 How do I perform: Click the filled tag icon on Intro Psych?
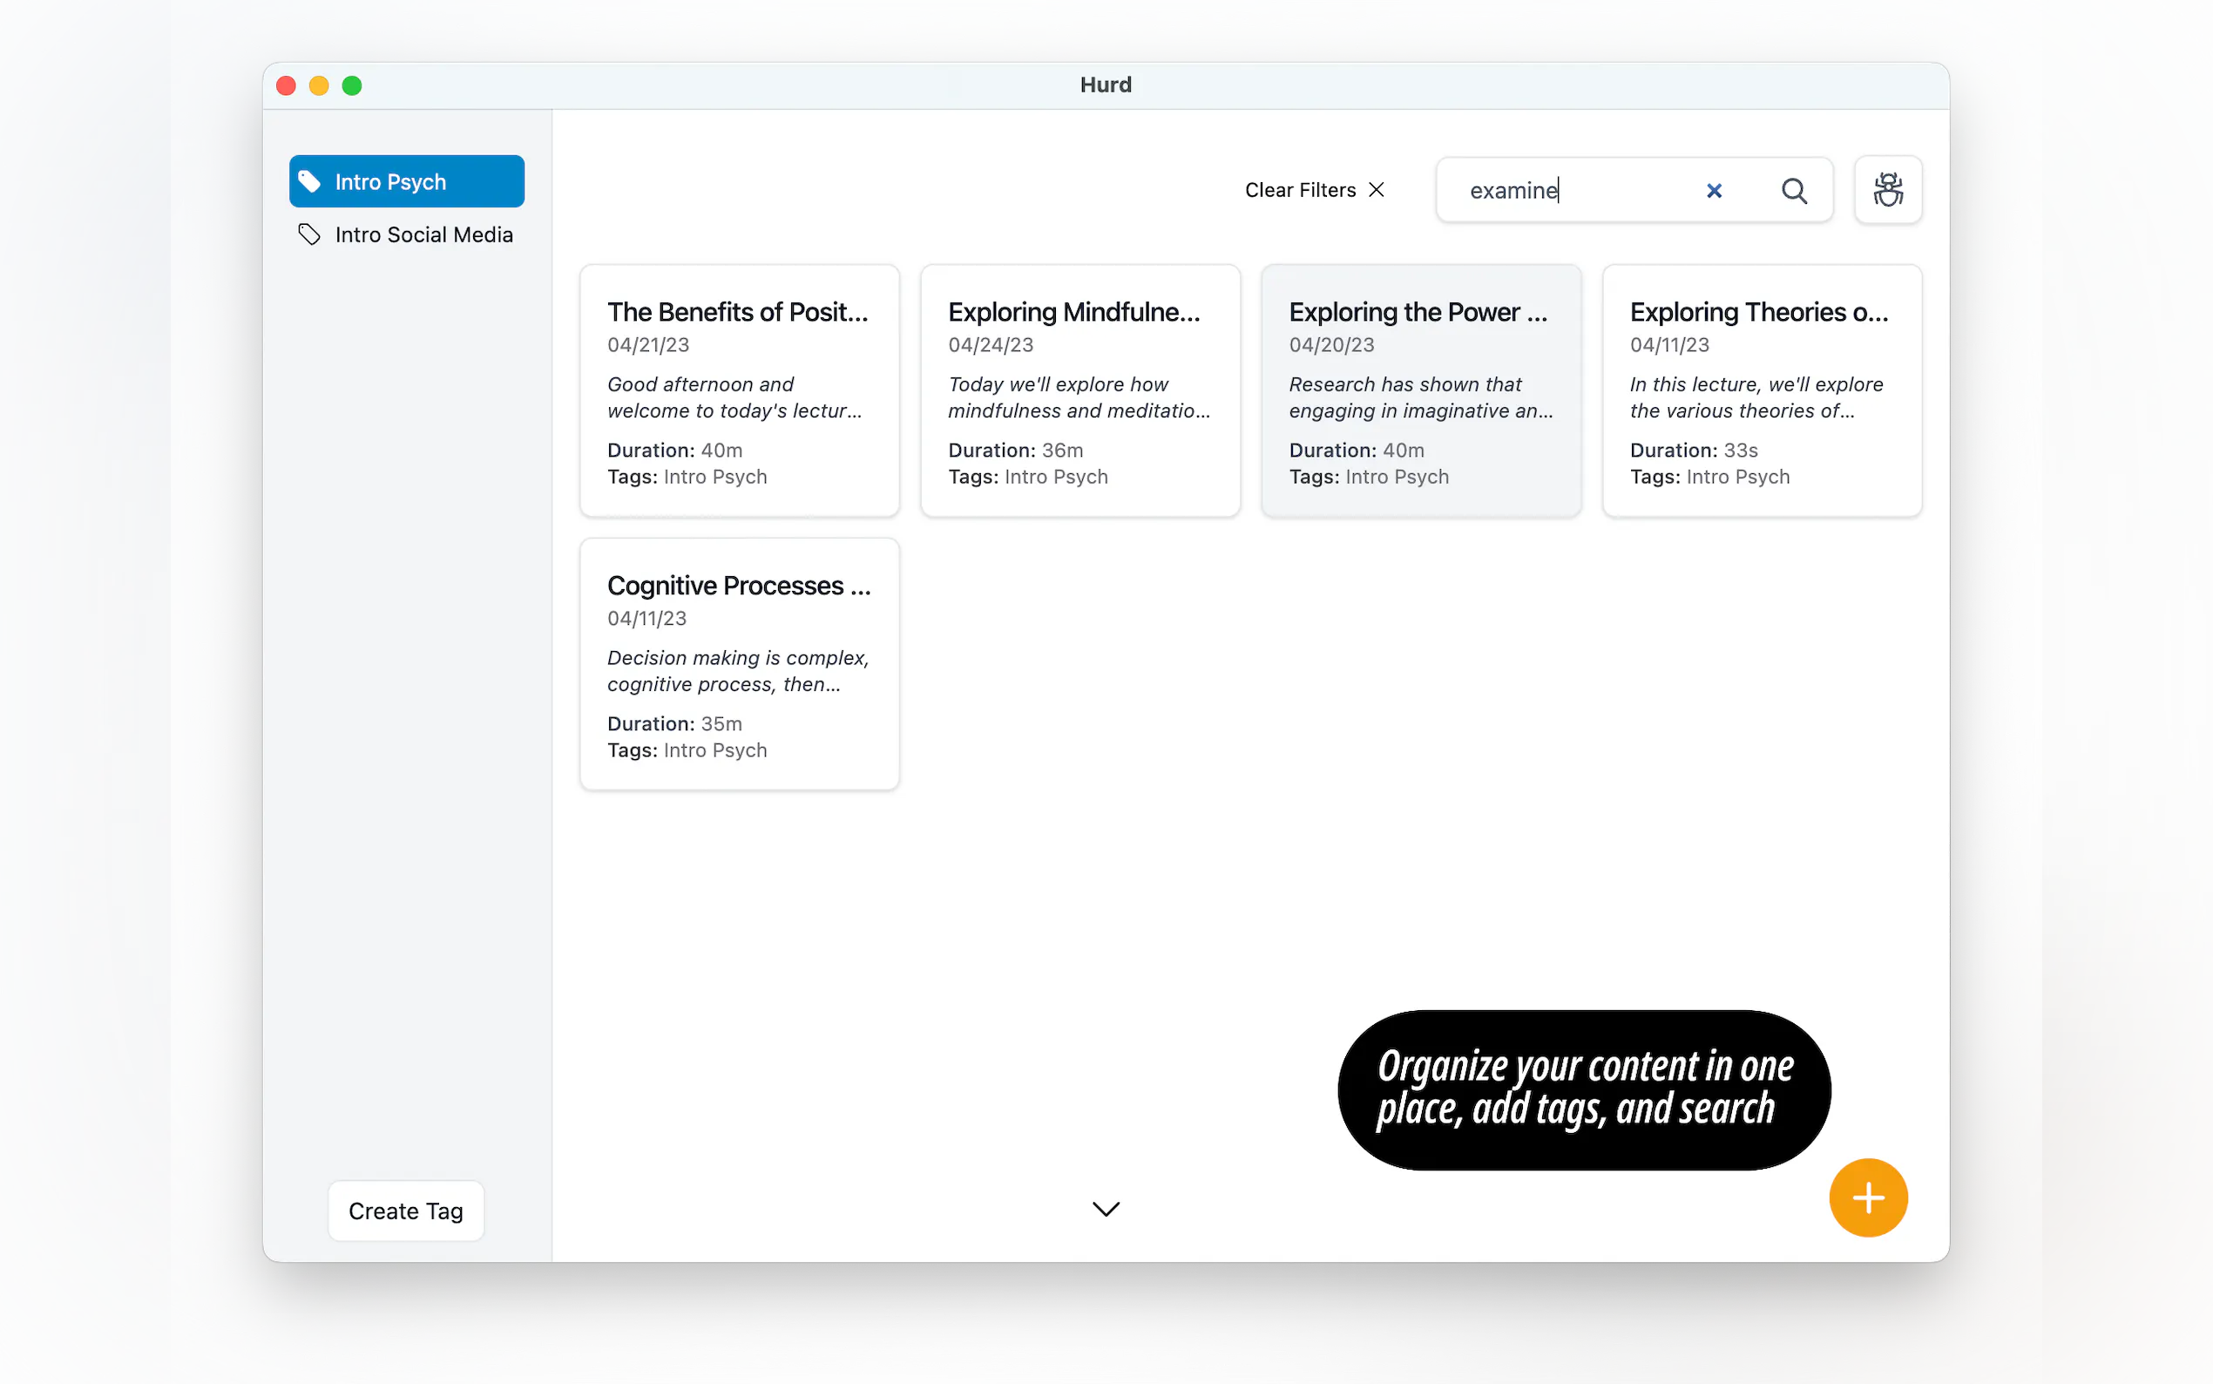(x=309, y=181)
